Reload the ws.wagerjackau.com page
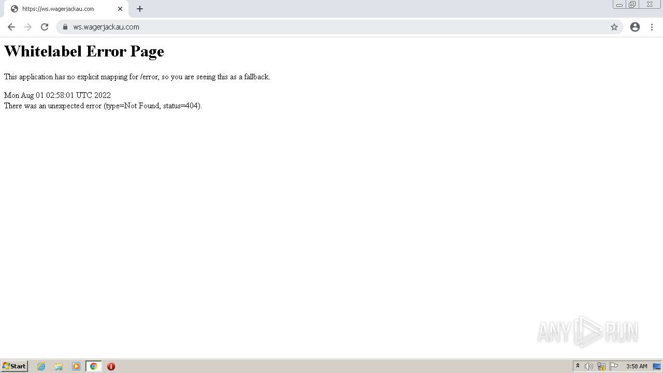The height and width of the screenshot is (373, 663). (x=45, y=27)
